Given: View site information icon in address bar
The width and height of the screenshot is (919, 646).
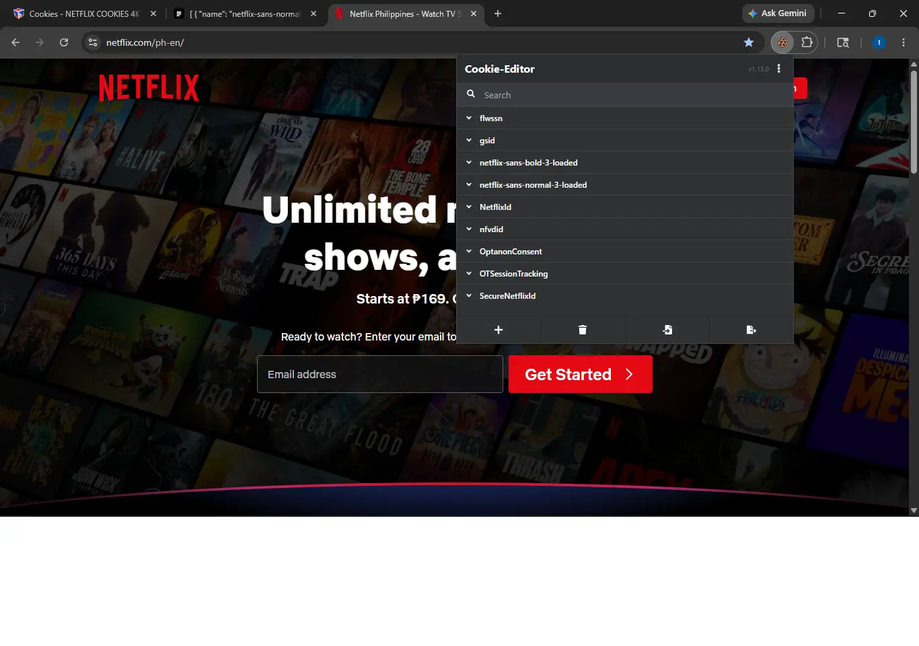Looking at the screenshot, I should [93, 42].
